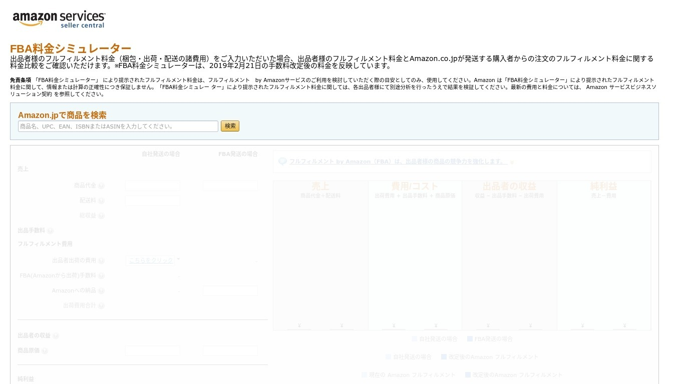Open help icon next to 配送料
This screenshot has width=684, height=384.
101,201
